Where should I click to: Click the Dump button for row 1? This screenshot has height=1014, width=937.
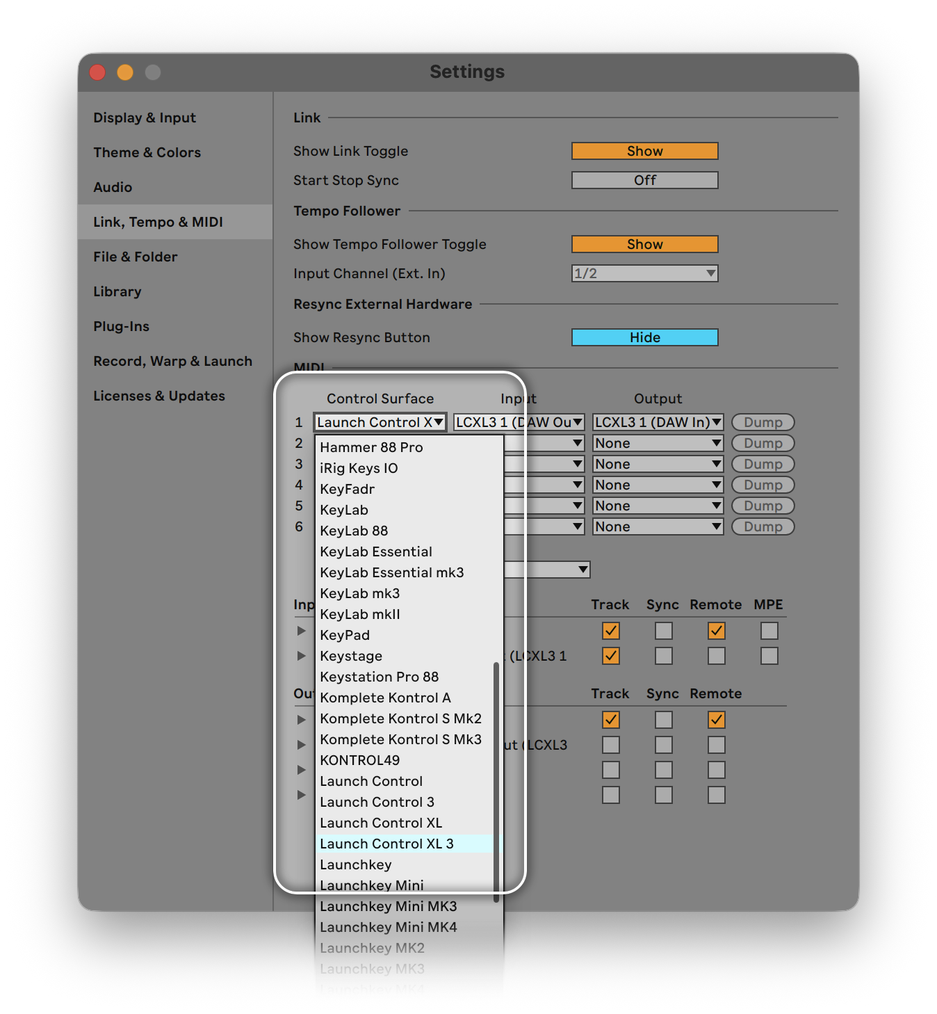coord(763,422)
